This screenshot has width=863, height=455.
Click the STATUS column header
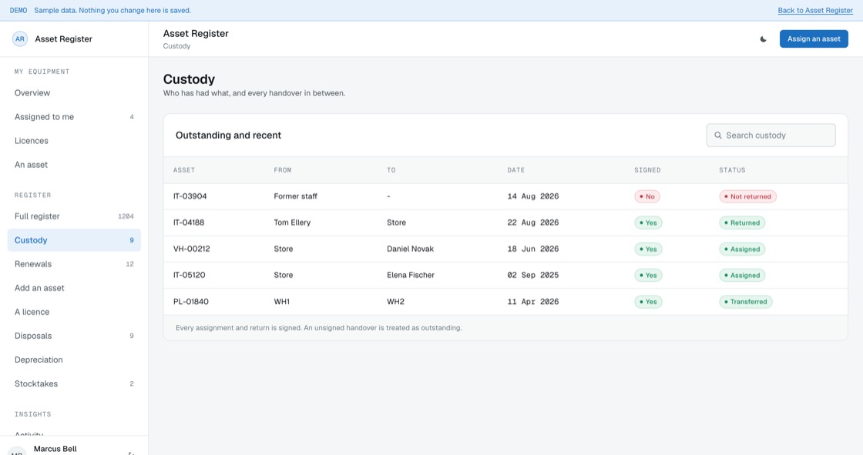point(732,170)
